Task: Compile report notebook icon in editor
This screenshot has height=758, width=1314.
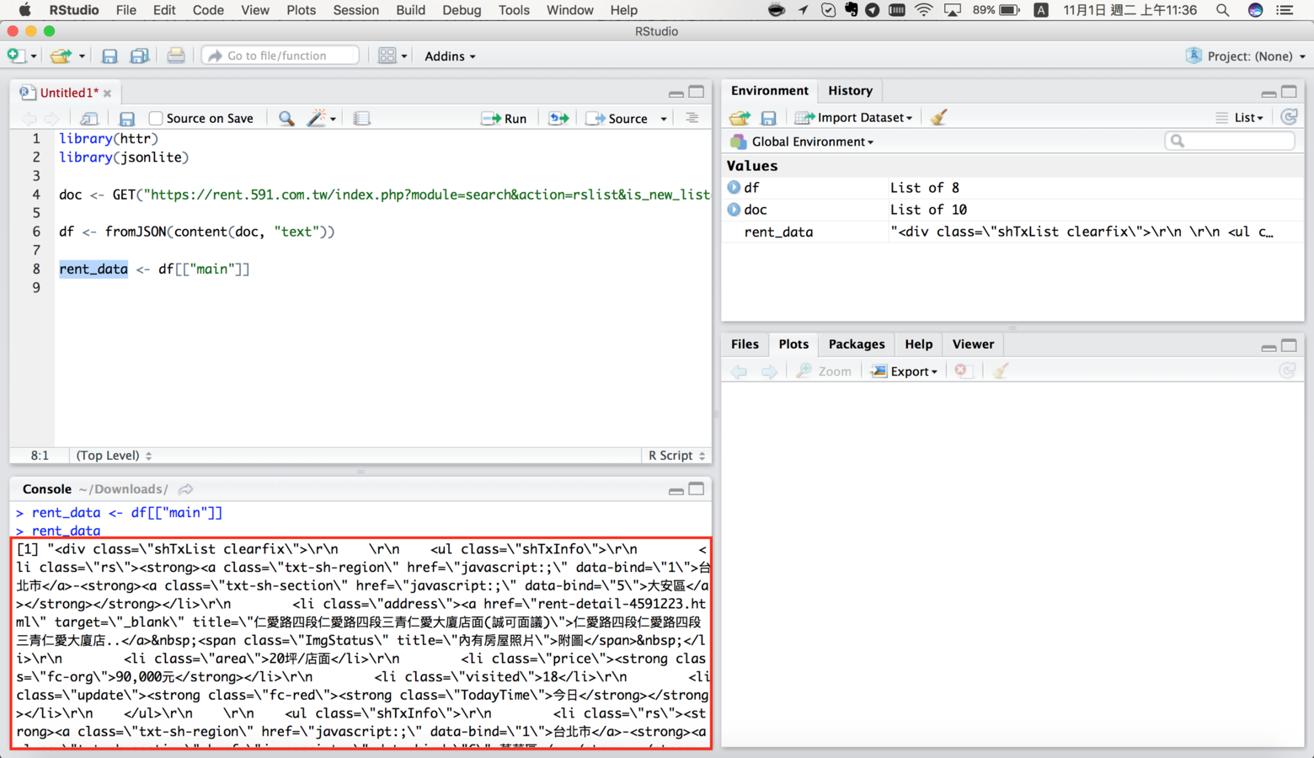Action: (x=361, y=119)
